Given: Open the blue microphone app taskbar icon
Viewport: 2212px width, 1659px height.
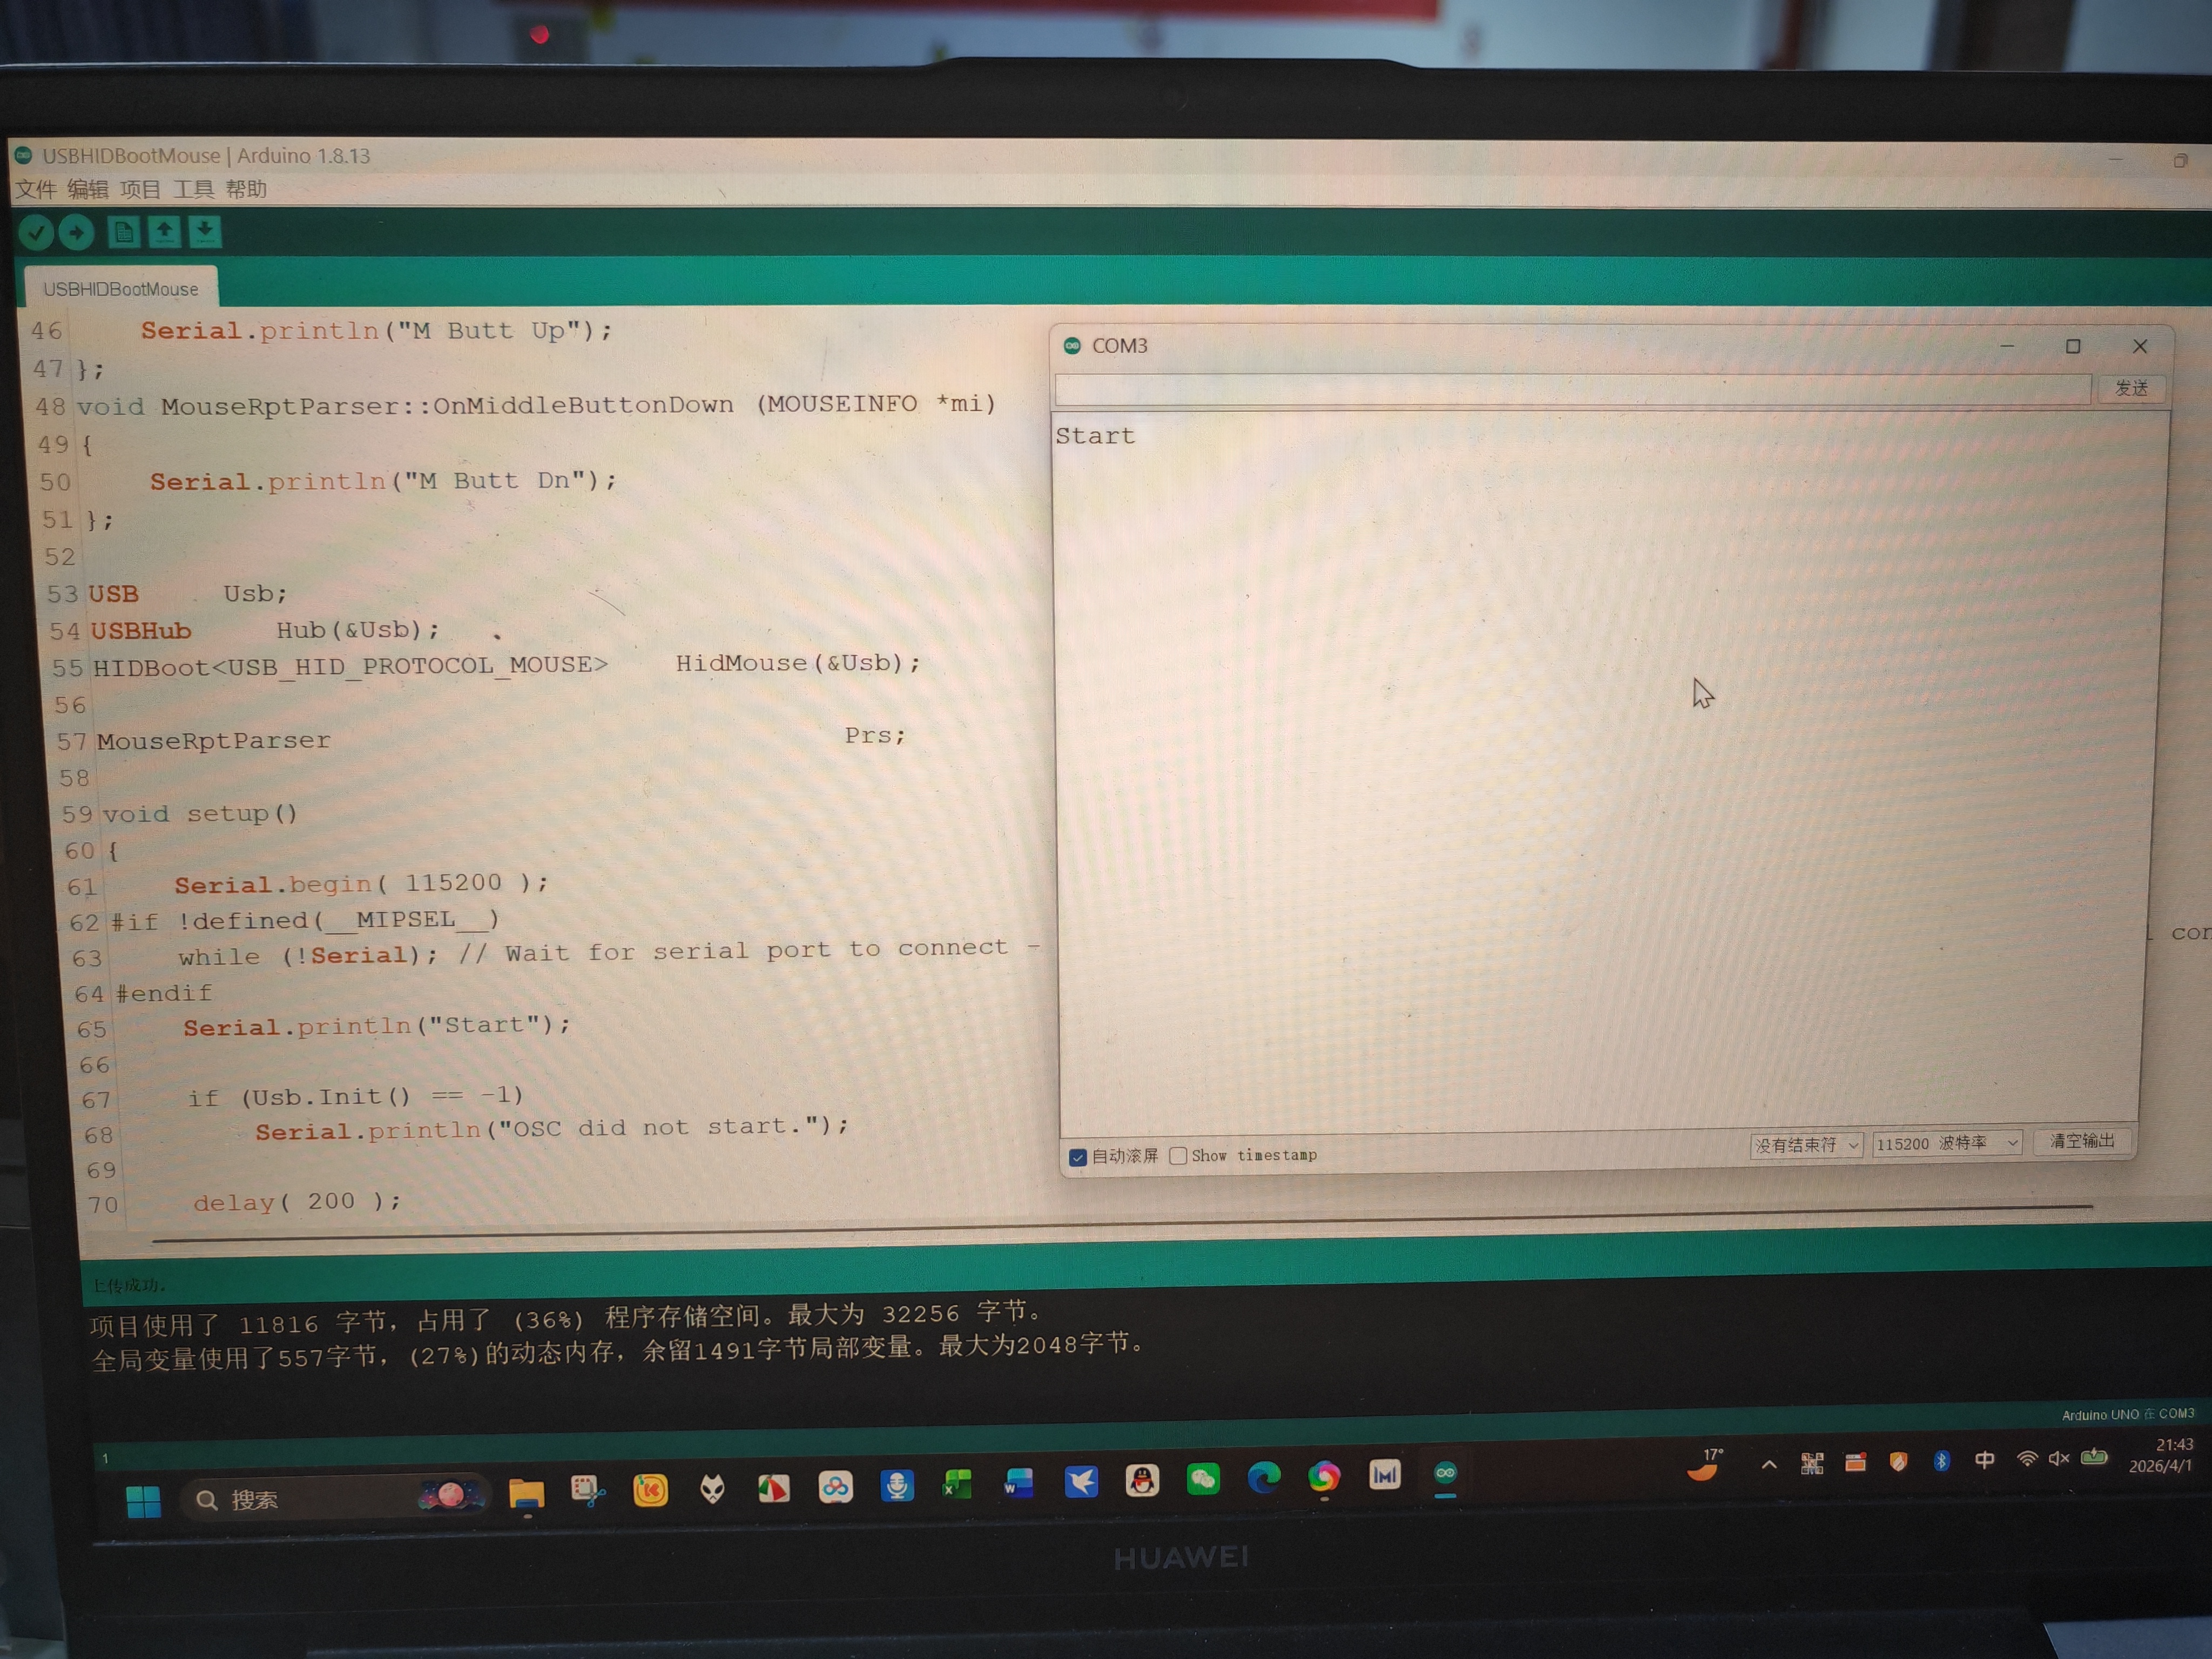Looking at the screenshot, I should point(897,1486).
